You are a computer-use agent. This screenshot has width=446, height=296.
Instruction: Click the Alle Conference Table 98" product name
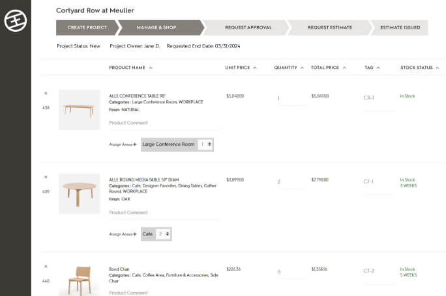pyautogui.click(x=141, y=96)
